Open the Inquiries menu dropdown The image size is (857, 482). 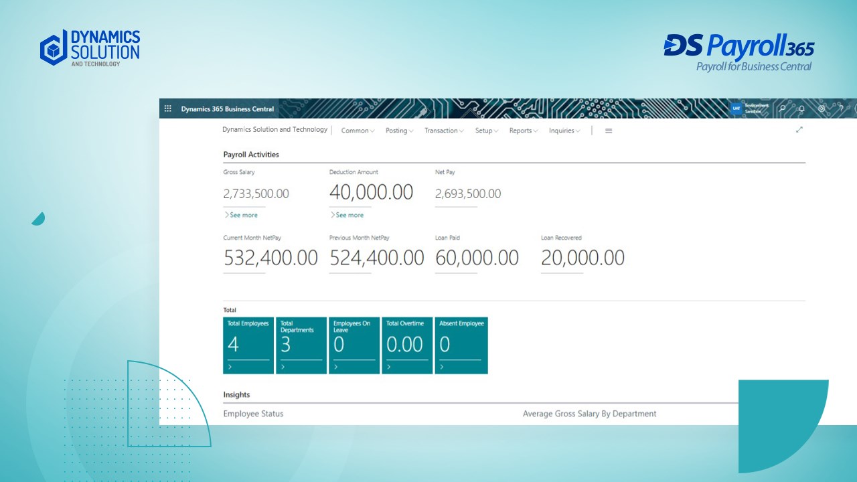click(x=565, y=131)
